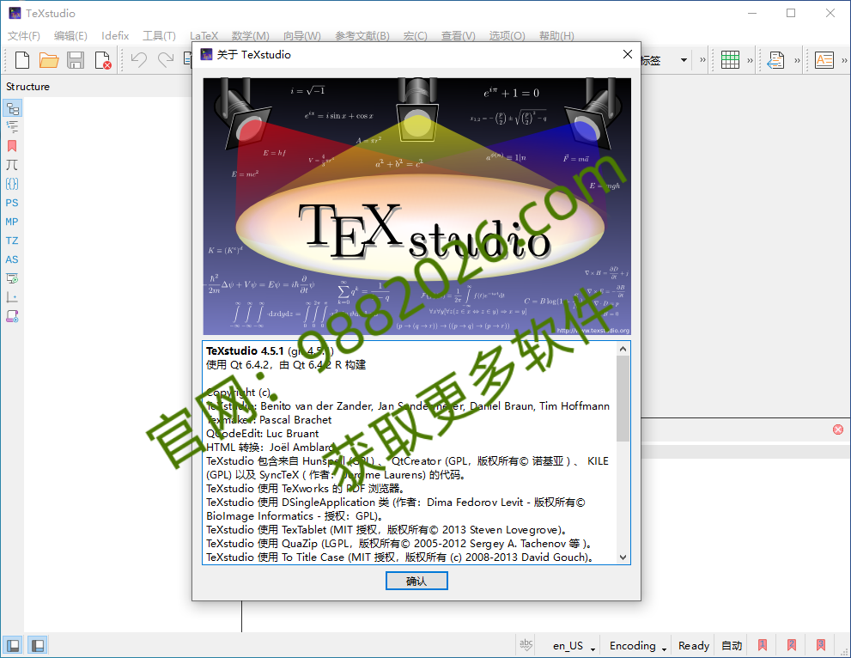The height and width of the screenshot is (658, 851).
Task: Click the table grid toolbar icon
Action: point(730,60)
